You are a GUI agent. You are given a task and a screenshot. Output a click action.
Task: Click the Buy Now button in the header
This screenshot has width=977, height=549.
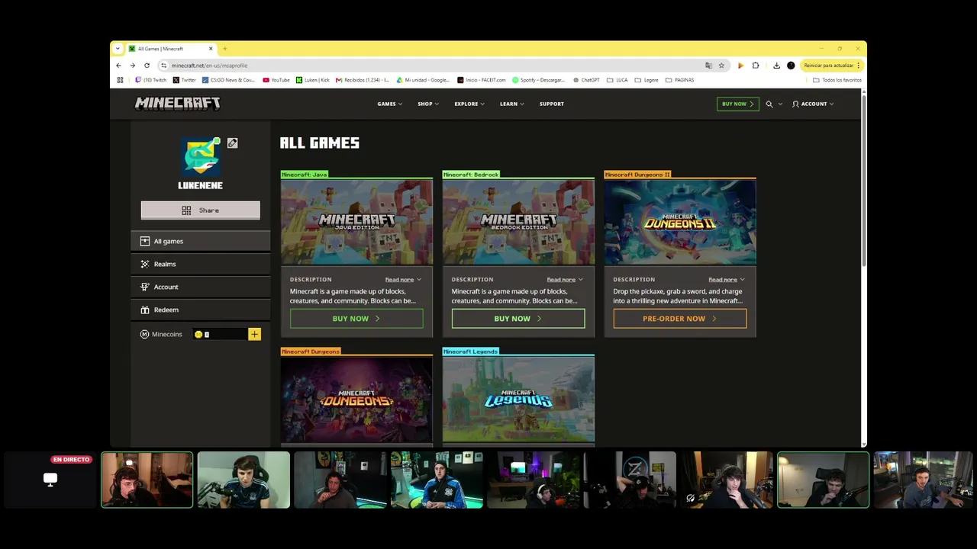coord(738,104)
